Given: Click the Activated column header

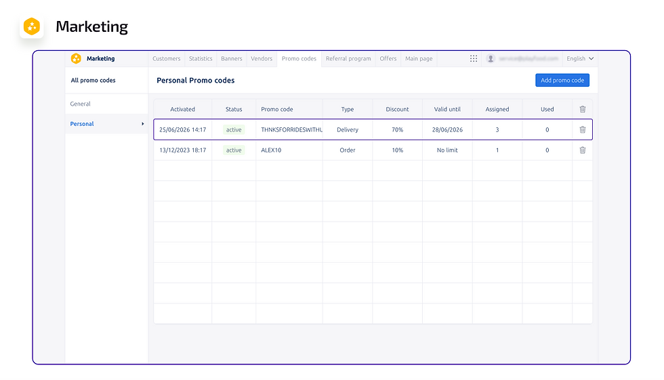Looking at the screenshot, I should [182, 109].
